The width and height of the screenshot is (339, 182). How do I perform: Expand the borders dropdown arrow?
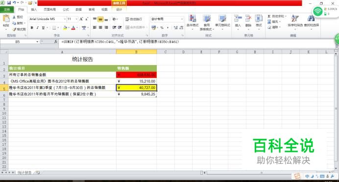tap(58, 27)
